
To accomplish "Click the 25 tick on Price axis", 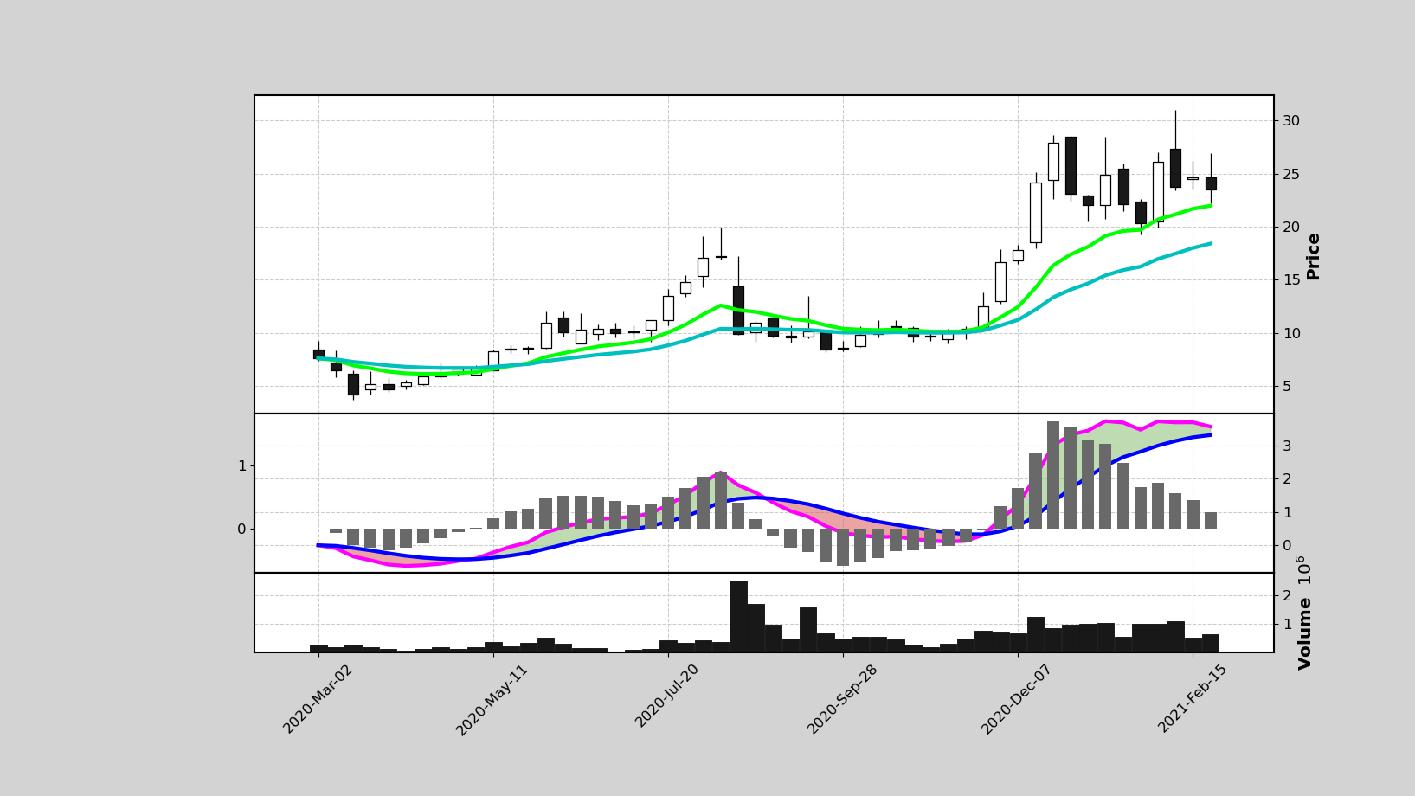I will 1291,174.
